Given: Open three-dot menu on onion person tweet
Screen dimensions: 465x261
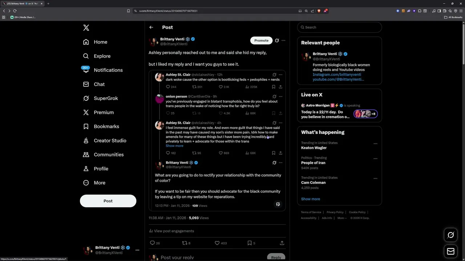Looking at the screenshot, I should pos(280,96).
